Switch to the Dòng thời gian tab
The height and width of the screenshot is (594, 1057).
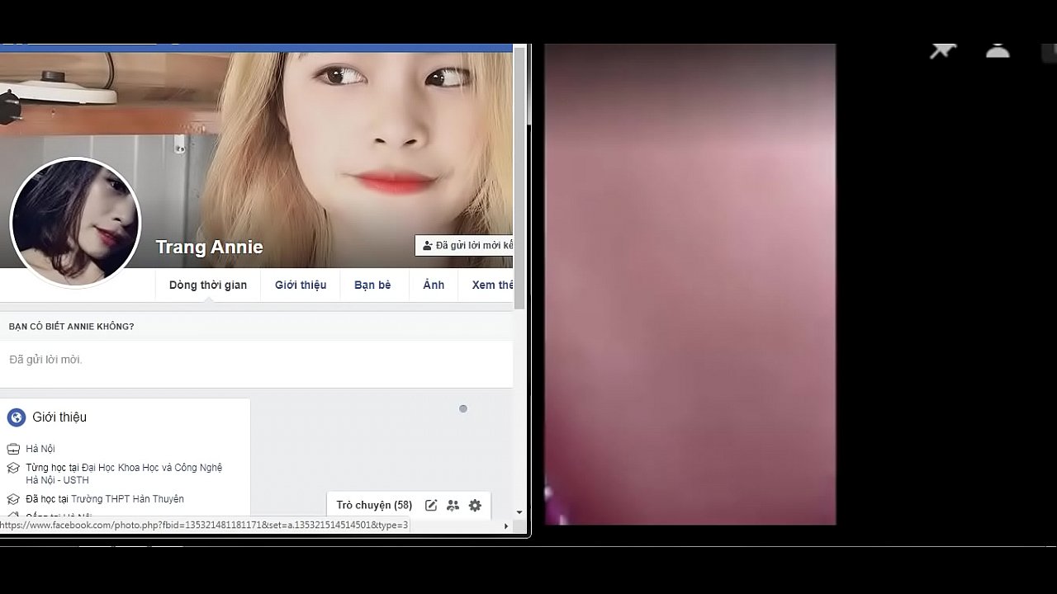208,285
